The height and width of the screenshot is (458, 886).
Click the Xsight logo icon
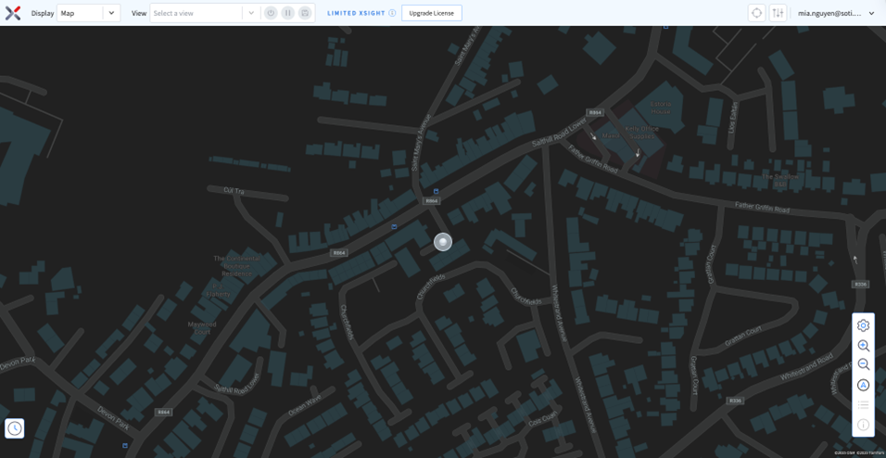tap(13, 13)
